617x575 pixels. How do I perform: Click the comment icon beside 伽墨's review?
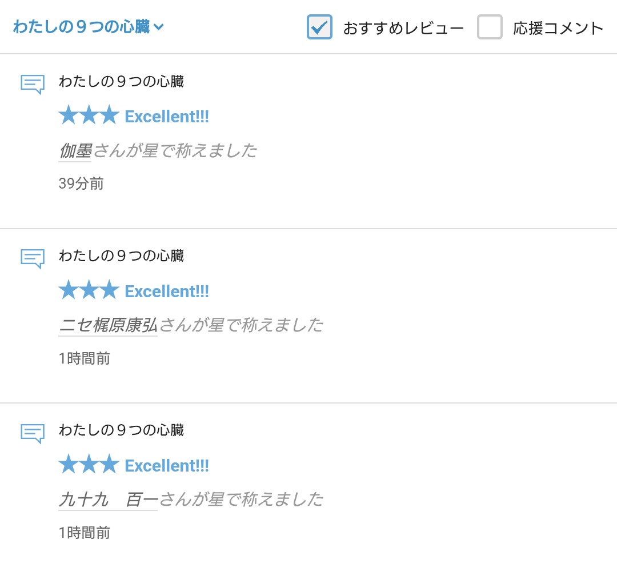[33, 84]
